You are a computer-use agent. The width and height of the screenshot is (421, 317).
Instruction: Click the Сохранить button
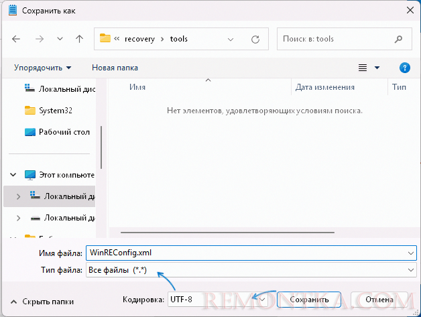coord(309,300)
